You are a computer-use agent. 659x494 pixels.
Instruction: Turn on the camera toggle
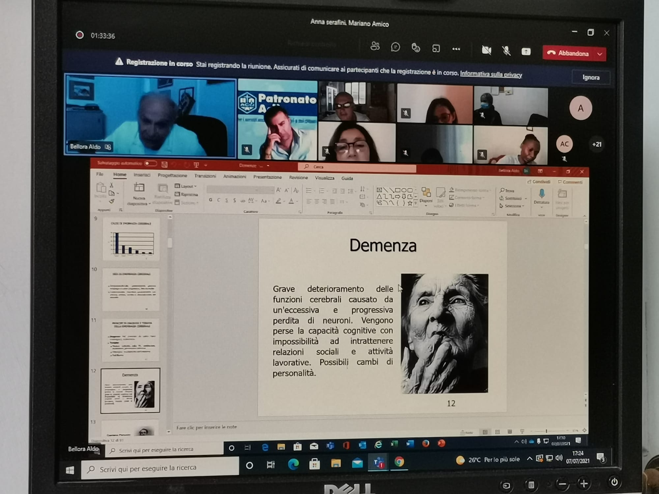pos(486,50)
